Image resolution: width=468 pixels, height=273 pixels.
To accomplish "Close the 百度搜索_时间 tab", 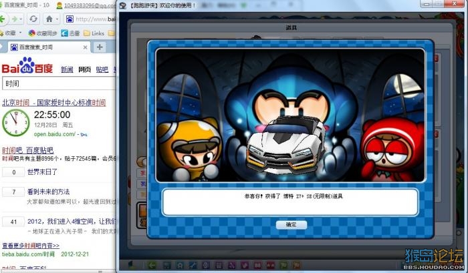I will pyautogui.click(x=85, y=47).
